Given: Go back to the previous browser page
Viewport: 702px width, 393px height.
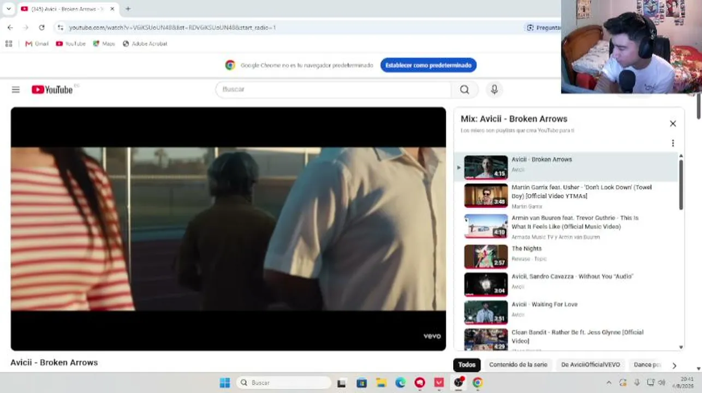Looking at the screenshot, I should point(10,27).
